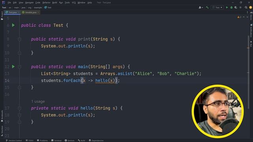Start debugging with the bug icon
Image resolution: width=253 pixels, height=142 pixels.
[231, 7]
